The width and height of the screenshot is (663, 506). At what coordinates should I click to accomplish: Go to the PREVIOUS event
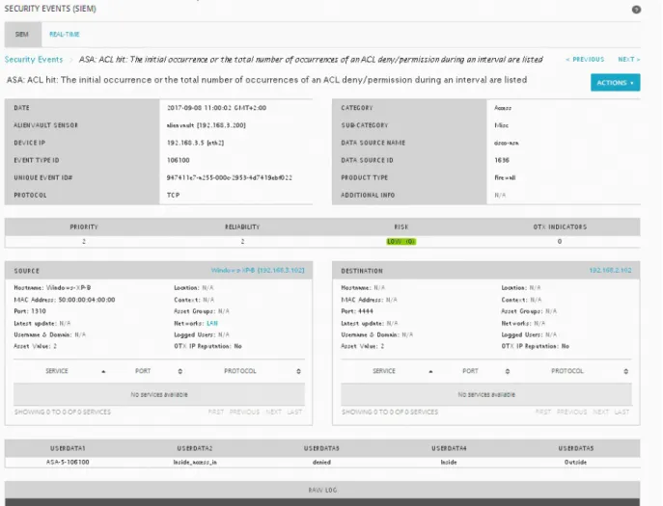click(x=585, y=60)
